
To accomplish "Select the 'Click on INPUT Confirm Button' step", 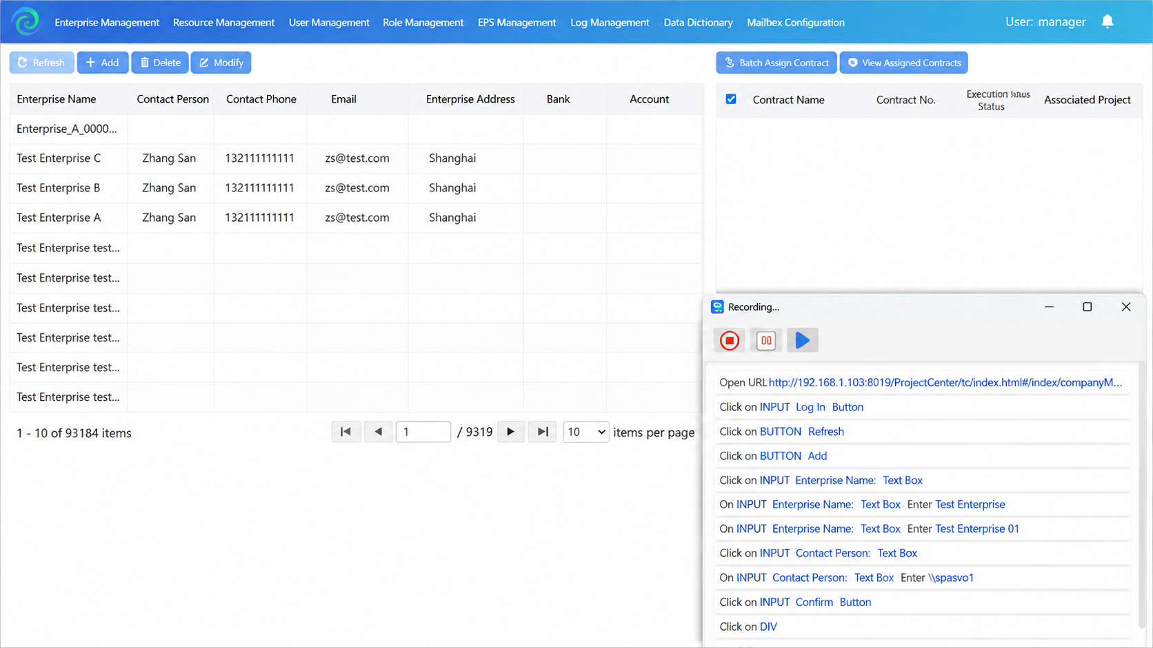I will click(923, 602).
